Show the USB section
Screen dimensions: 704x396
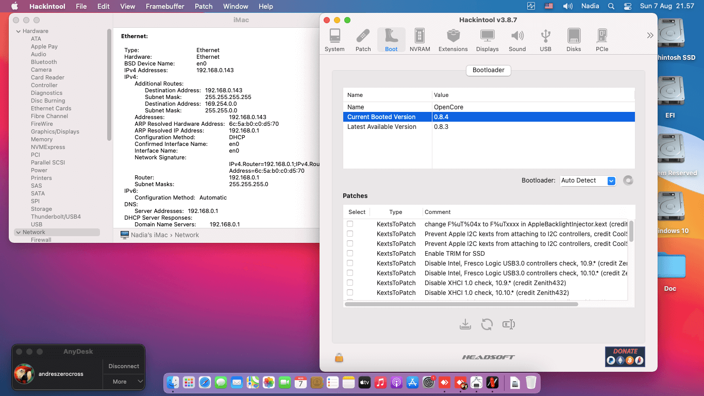click(545, 39)
